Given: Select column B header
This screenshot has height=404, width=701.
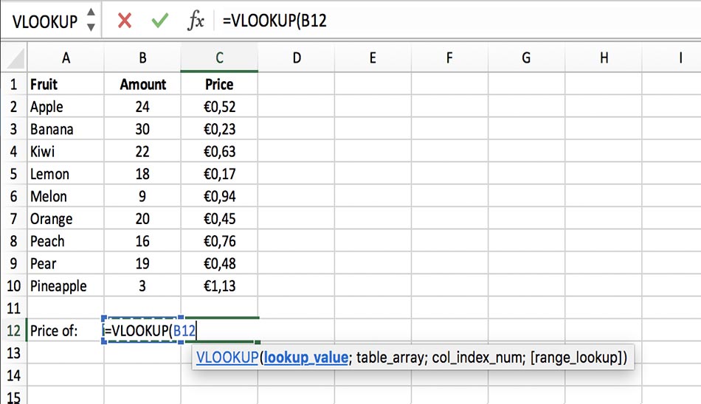Looking at the screenshot, I should pyautogui.click(x=142, y=58).
